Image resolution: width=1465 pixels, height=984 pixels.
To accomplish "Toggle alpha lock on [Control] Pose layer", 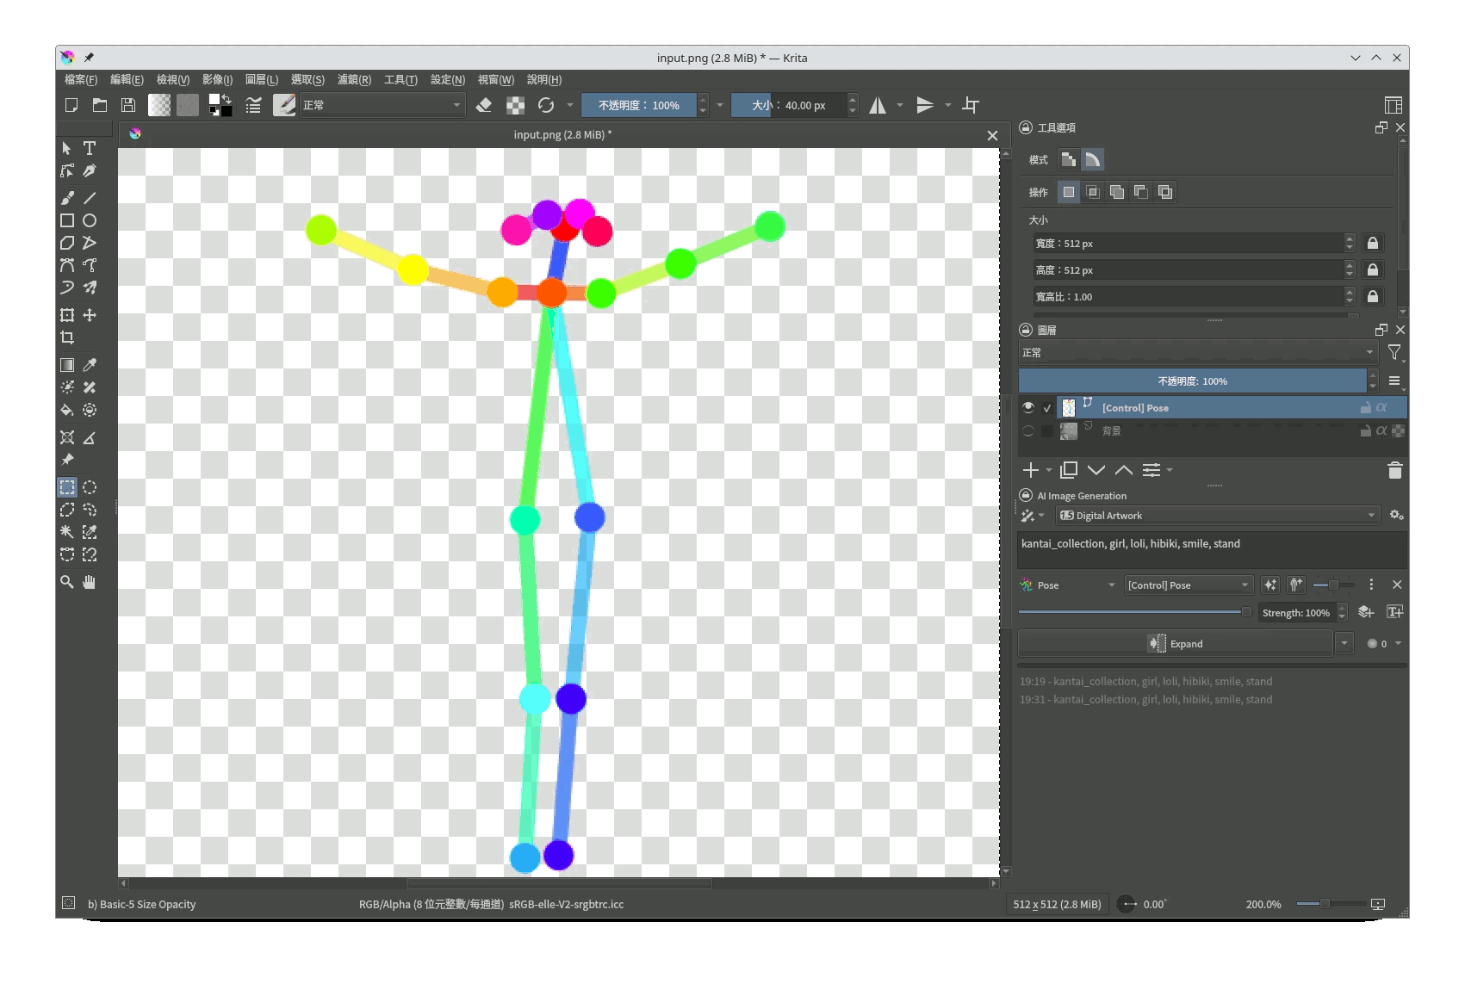I will [1381, 407].
